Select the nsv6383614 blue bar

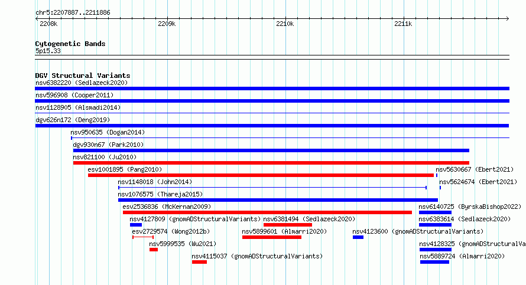[x=435, y=225]
